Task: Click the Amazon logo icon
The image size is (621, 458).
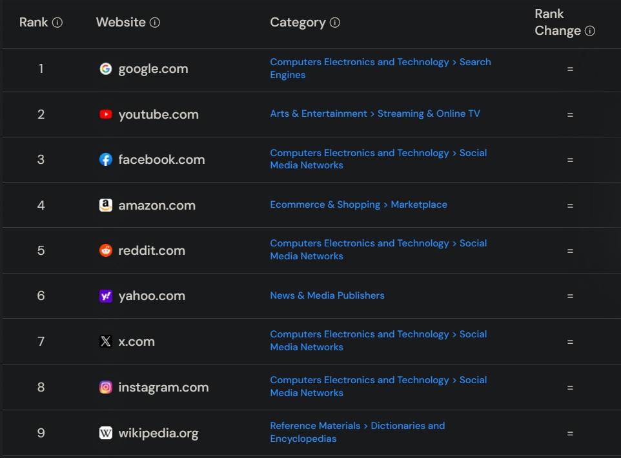Action: pyautogui.click(x=106, y=205)
